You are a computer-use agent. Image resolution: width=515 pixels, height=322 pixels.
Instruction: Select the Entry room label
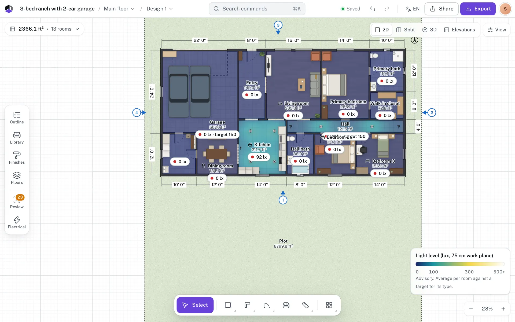point(252,83)
